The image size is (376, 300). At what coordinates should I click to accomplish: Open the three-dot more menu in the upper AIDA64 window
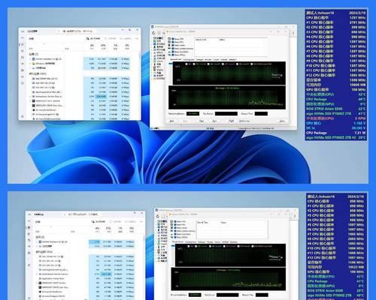pos(293,33)
